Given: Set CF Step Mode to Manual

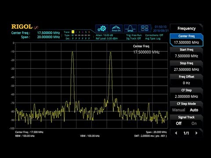Looking at the screenshot, I should point(178,110).
